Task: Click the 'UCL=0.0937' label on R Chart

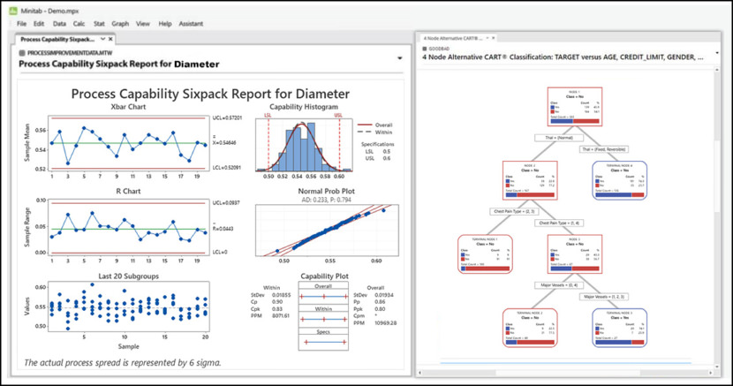Action: click(x=226, y=203)
